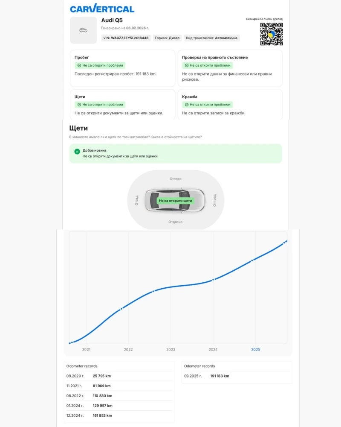This screenshot has width=341, height=427.
Task: Click the last data point on the mileage curve
Action: [286, 241]
